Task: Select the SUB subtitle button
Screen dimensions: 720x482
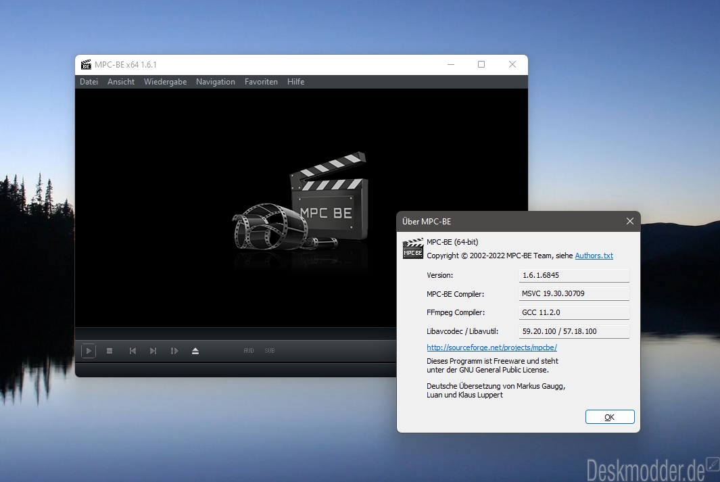Action: 270,351
